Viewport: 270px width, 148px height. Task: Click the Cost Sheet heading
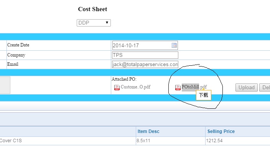pos(92,9)
